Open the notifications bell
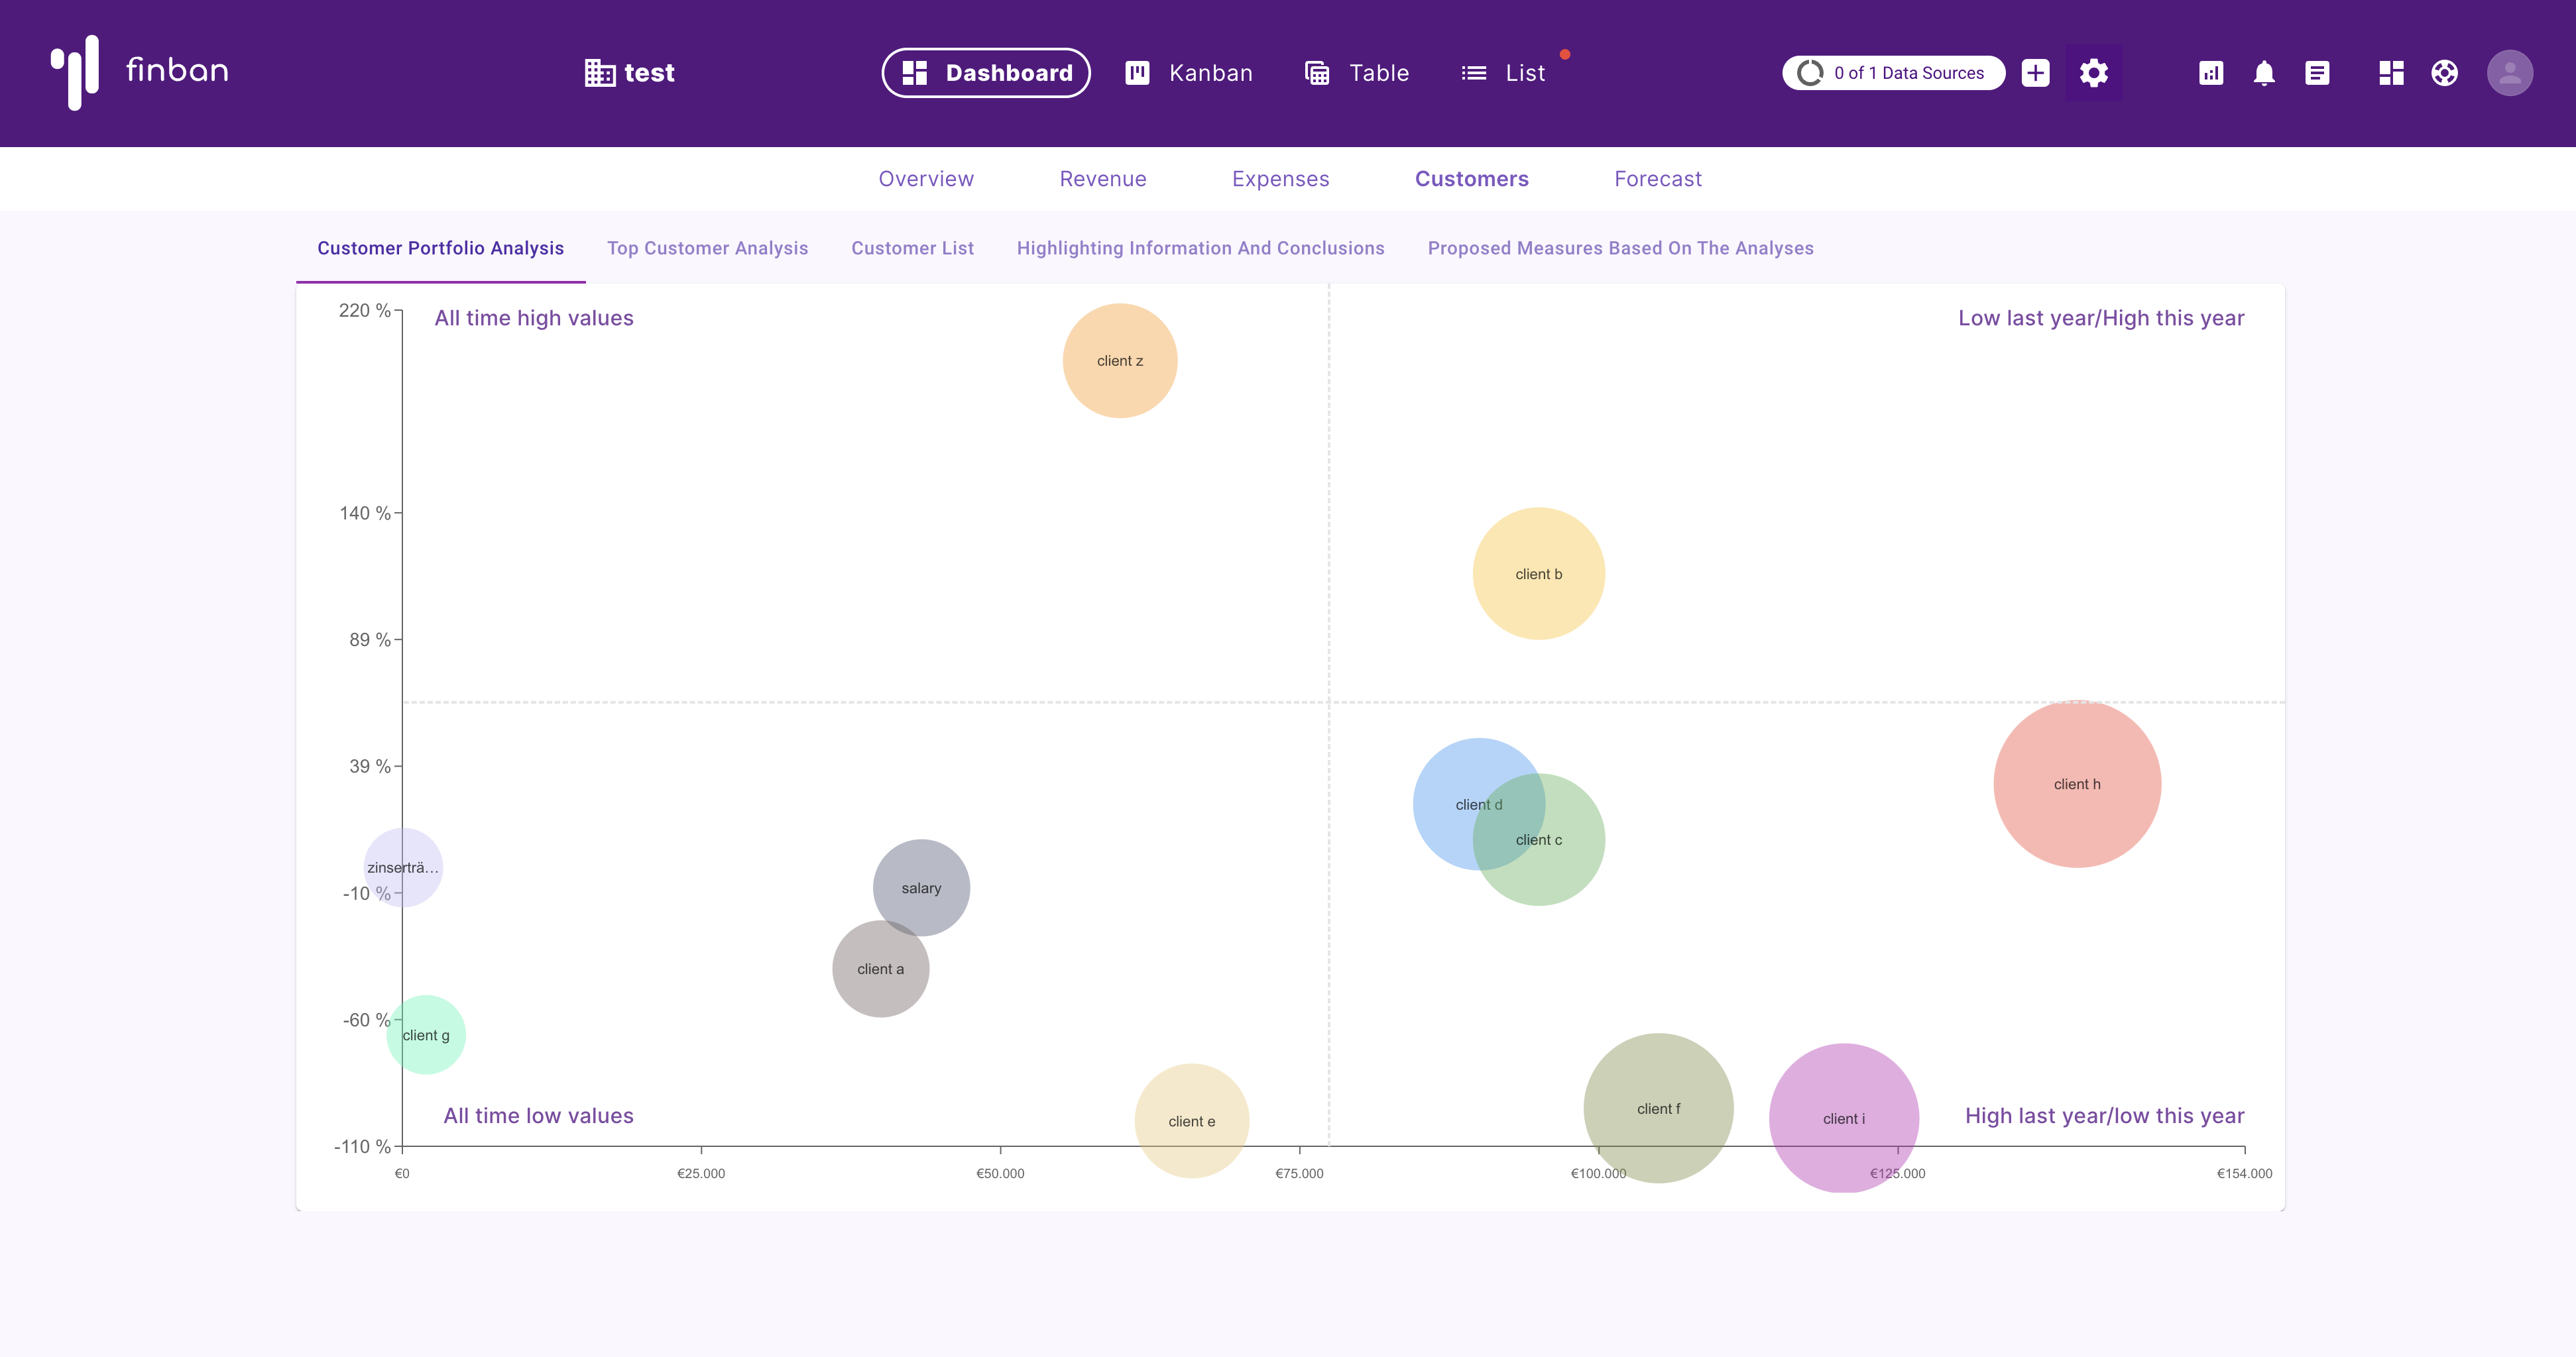 2264,73
